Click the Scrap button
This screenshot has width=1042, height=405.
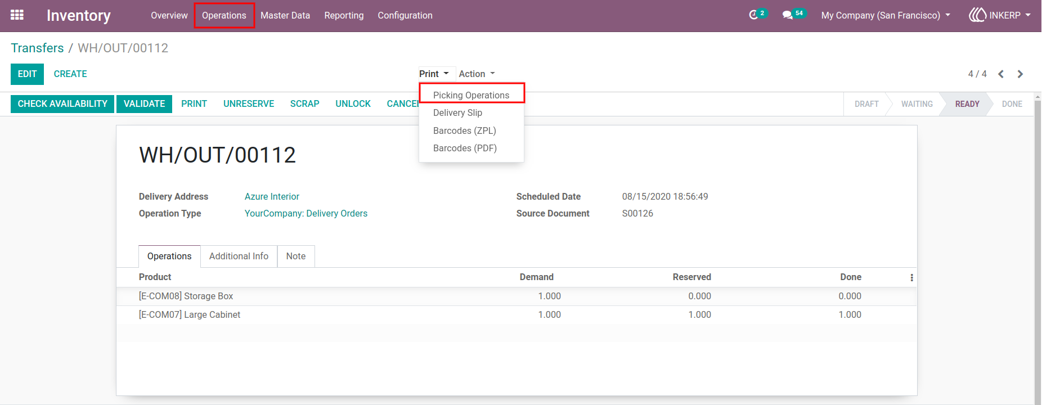(304, 104)
